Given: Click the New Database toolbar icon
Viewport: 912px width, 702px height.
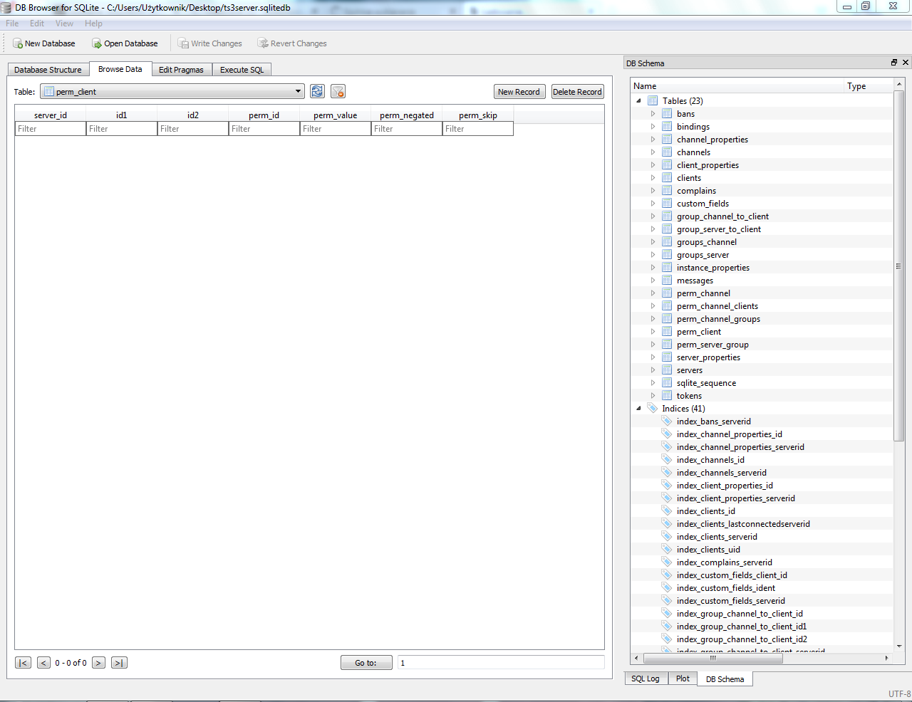Looking at the screenshot, I should 18,43.
